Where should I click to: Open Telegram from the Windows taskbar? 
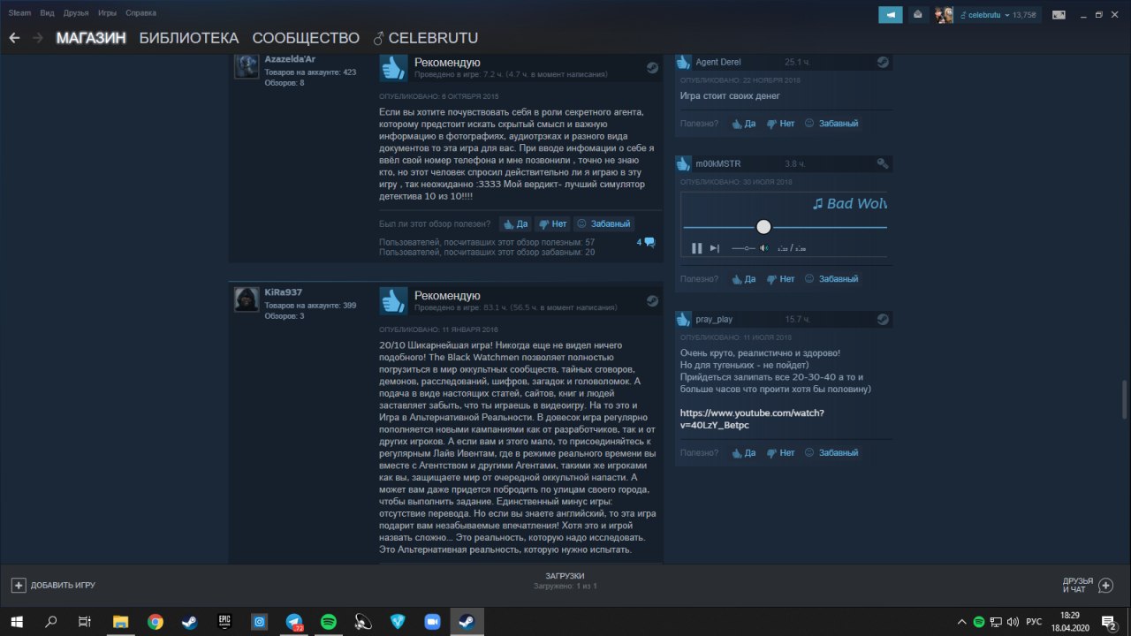click(x=293, y=622)
